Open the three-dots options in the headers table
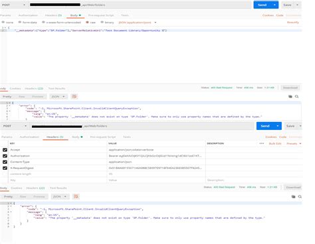Viewport: 315px width, 244px height. [262, 143]
